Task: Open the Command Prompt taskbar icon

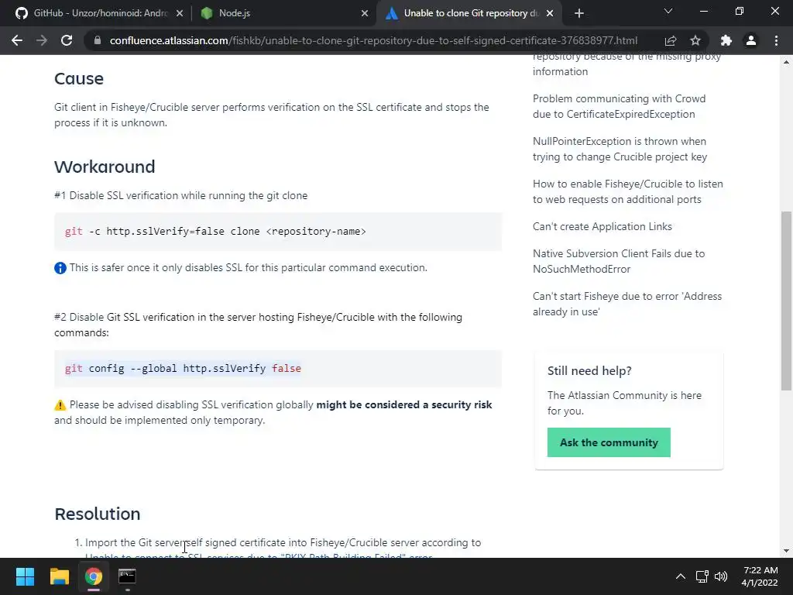Action: point(127,576)
